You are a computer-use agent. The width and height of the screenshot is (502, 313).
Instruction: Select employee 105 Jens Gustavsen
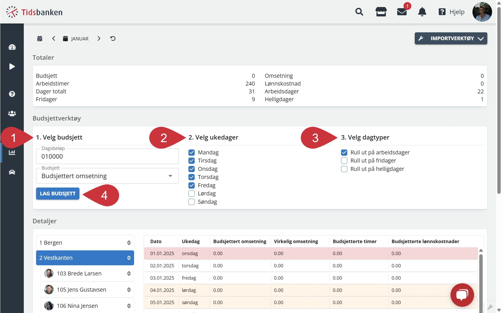click(x=87, y=290)
